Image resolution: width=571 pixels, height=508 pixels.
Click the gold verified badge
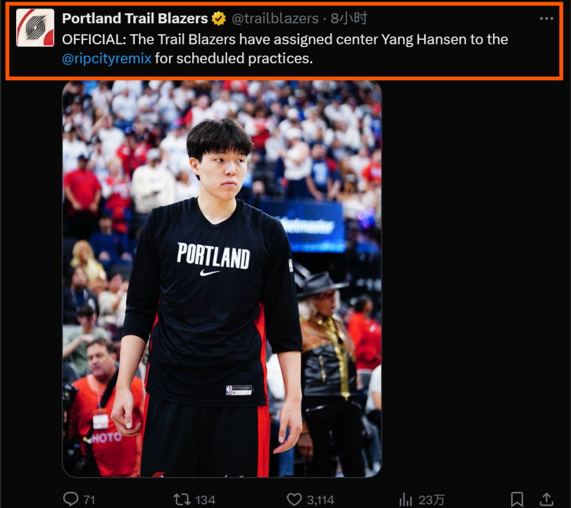[x=219, y=19]
